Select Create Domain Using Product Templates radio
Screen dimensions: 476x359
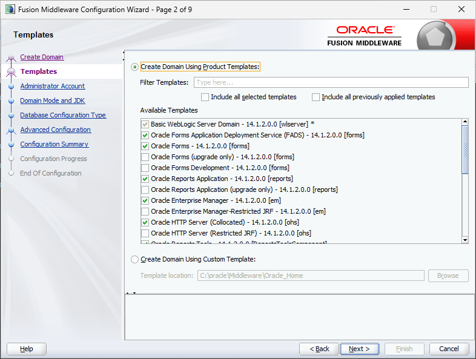135,67
